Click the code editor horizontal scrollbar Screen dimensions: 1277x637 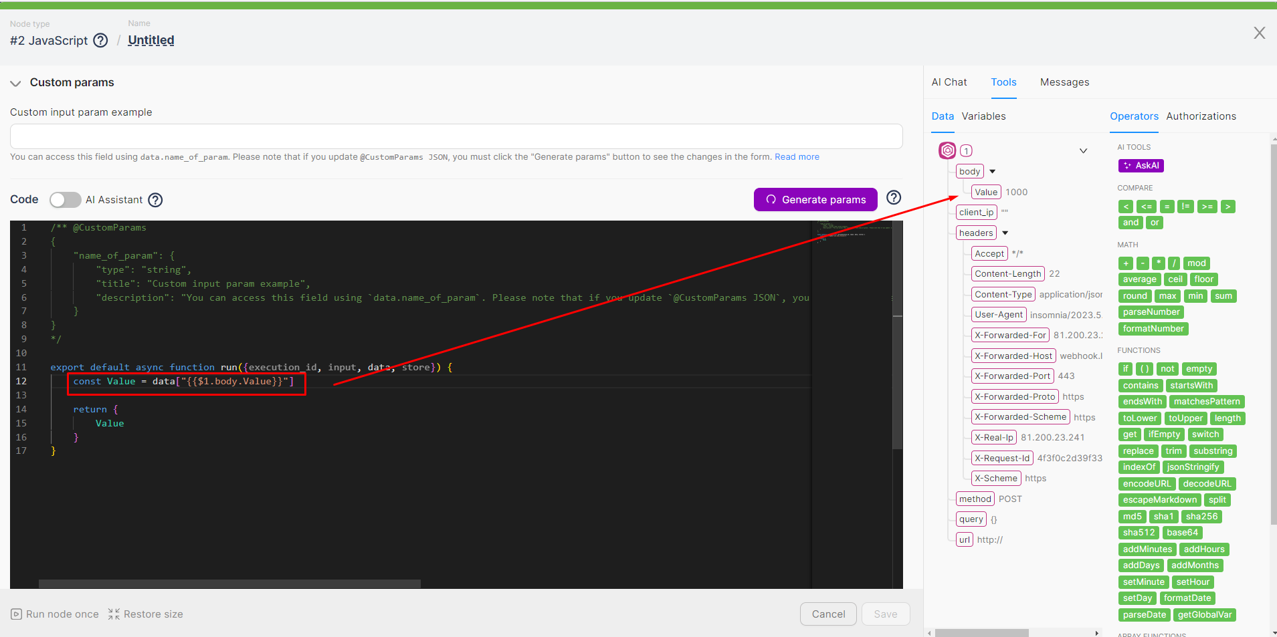pyautogui.click(x=229, y=584)
